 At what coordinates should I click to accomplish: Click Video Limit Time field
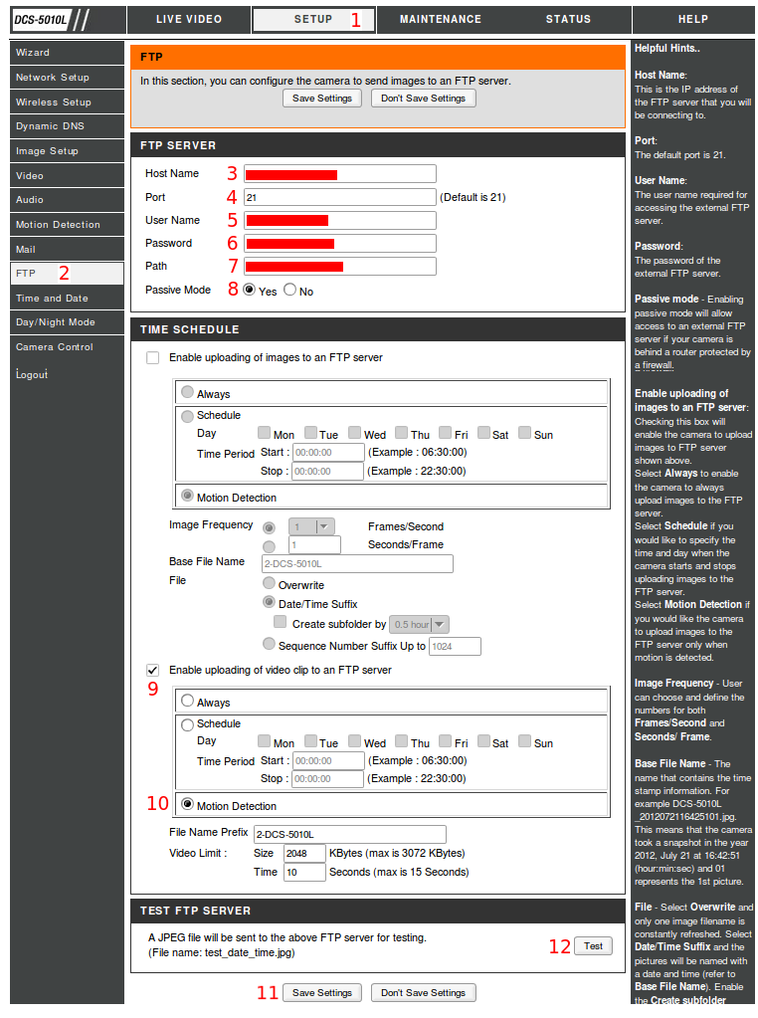(x=305, y=872)
